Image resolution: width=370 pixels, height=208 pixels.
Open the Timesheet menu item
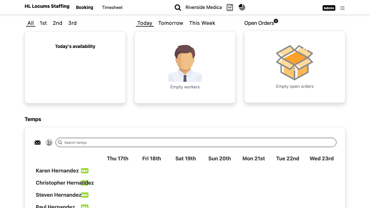pos(112,8)
